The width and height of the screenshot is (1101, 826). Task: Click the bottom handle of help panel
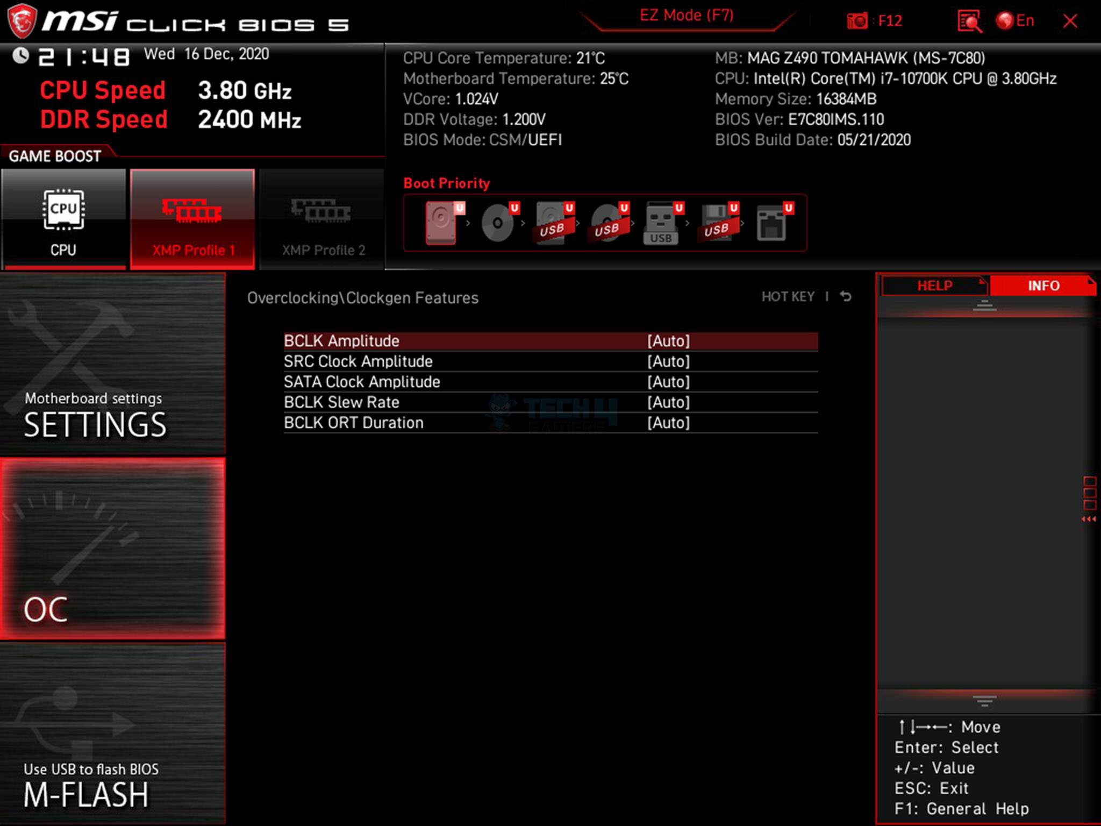pyautogui.click(x=985, y=700)
